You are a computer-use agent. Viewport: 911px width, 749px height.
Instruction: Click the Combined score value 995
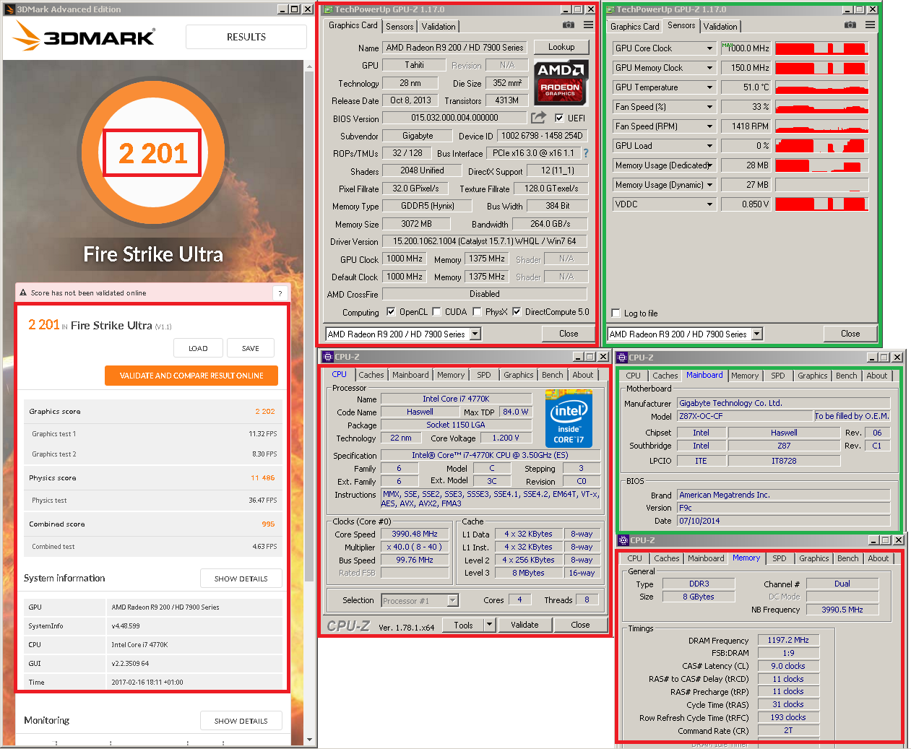pyautogui.click(x=268, y=524)
